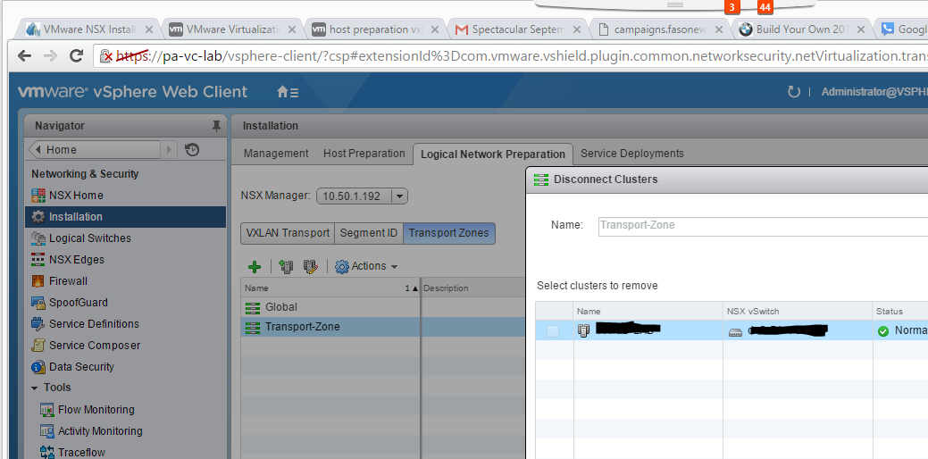Close the campaigns.fasonew browser tab
Image resolution: width=928 pixels, height=459 pixels.
tap(719, 29)
